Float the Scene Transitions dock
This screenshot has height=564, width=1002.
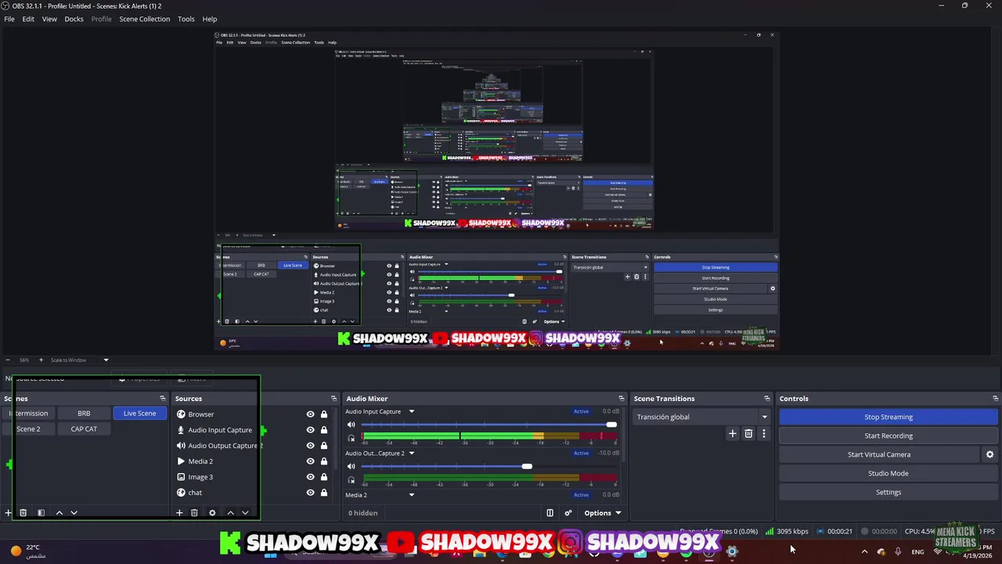767,399
